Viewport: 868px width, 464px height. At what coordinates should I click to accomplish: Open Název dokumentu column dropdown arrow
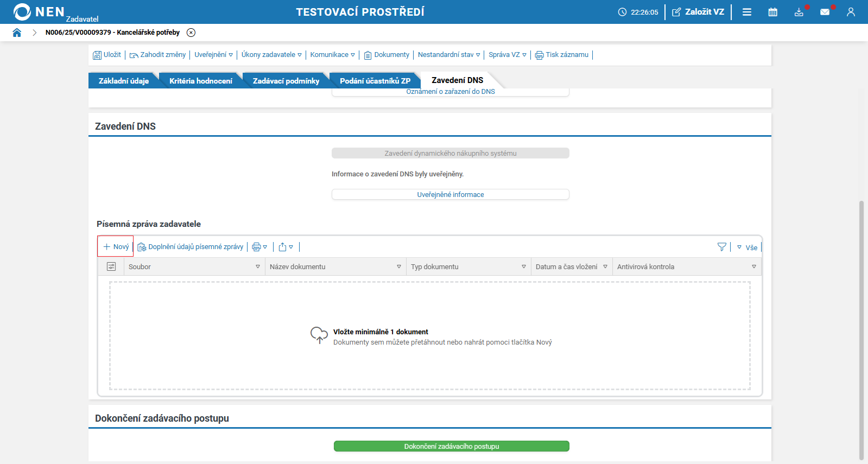pyautogui.click(x=399, y=266)
